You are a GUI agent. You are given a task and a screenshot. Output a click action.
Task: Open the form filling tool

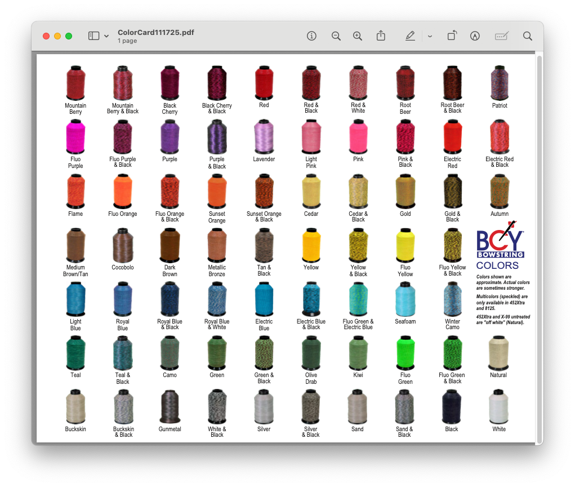(502, 36)
